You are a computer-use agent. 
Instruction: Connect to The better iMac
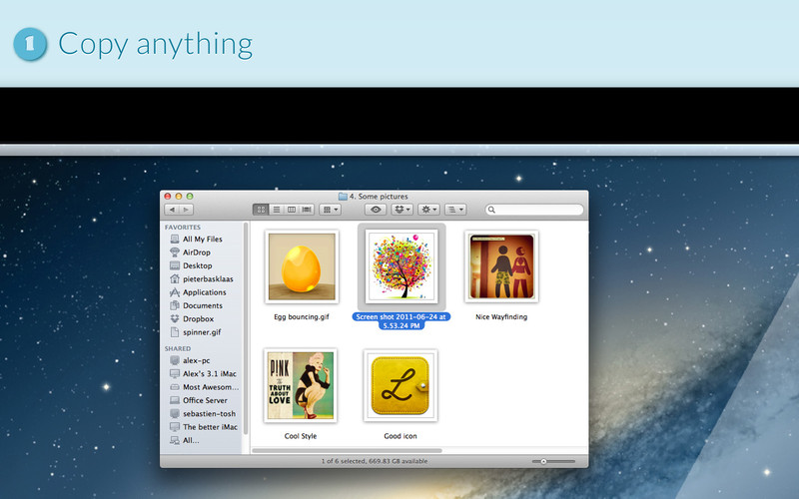(x=210, y=427)
